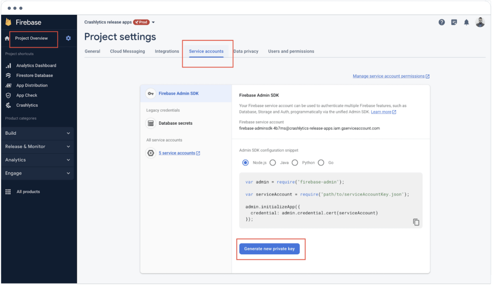
Task: Open Manage service account permissions link
Action: (389, 76)
